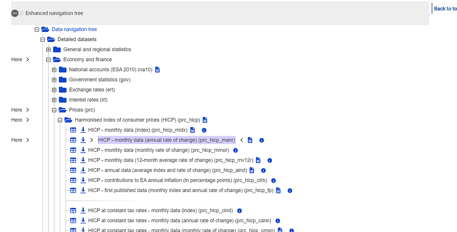Select the highlighted HICP annual rate dataset
The width and height of the screenshot is (457, 232).
pyautogui.click(x=166, y=140)
